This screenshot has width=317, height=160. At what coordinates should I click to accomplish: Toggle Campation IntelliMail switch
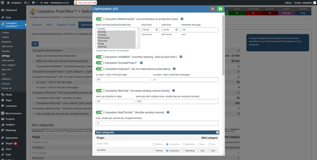click(x=100, y=57)
